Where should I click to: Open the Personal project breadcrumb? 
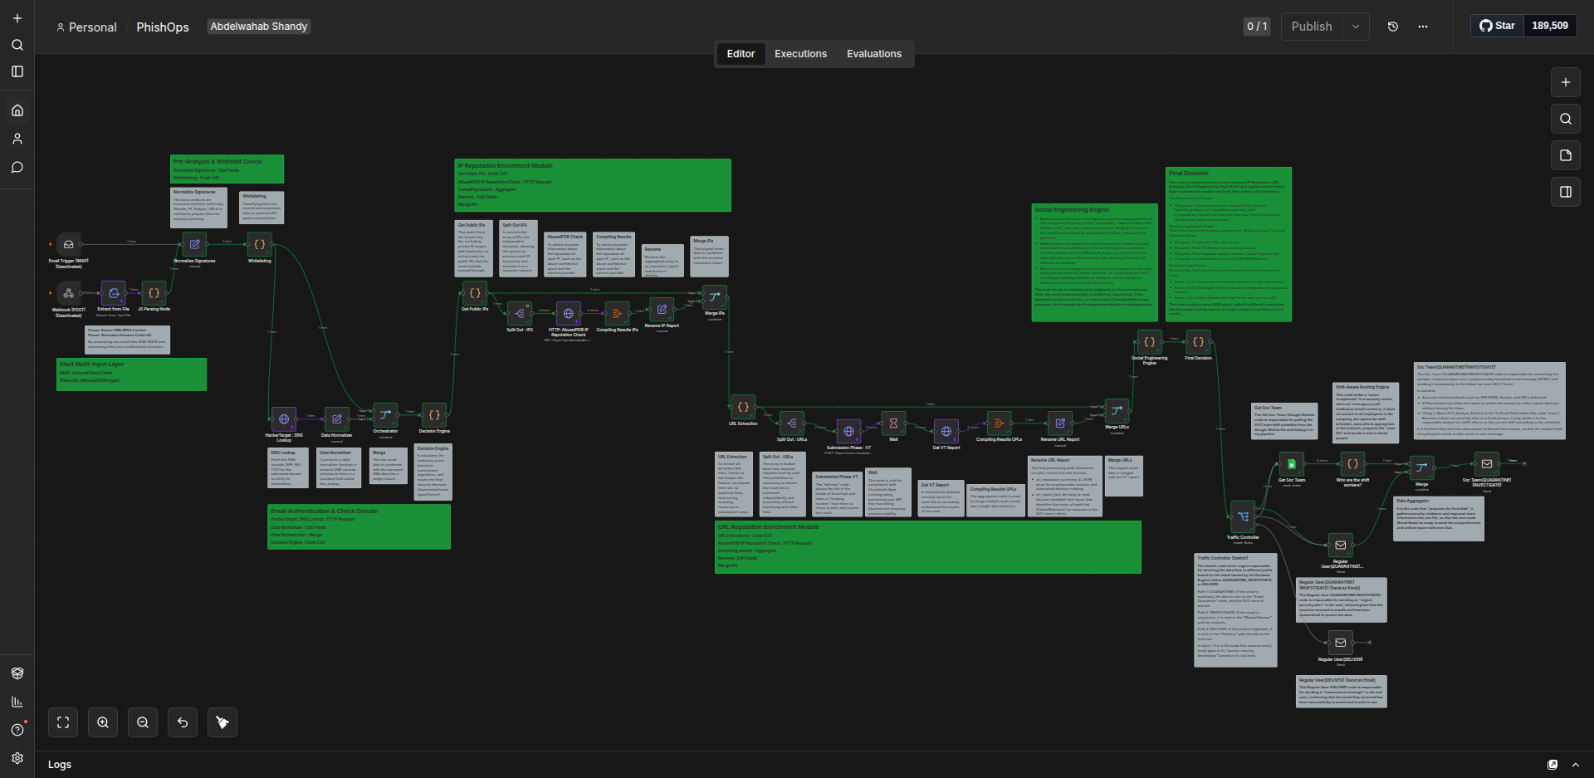(x=86, y=27)
